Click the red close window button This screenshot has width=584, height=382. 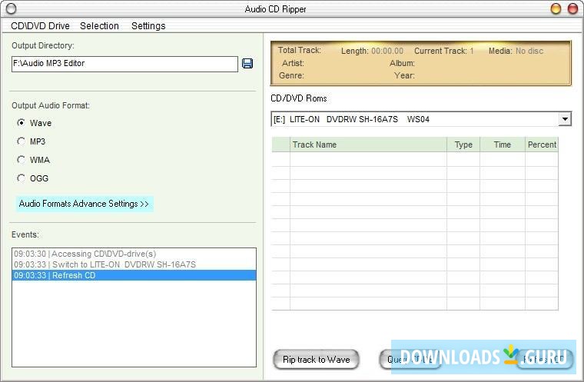572,9
